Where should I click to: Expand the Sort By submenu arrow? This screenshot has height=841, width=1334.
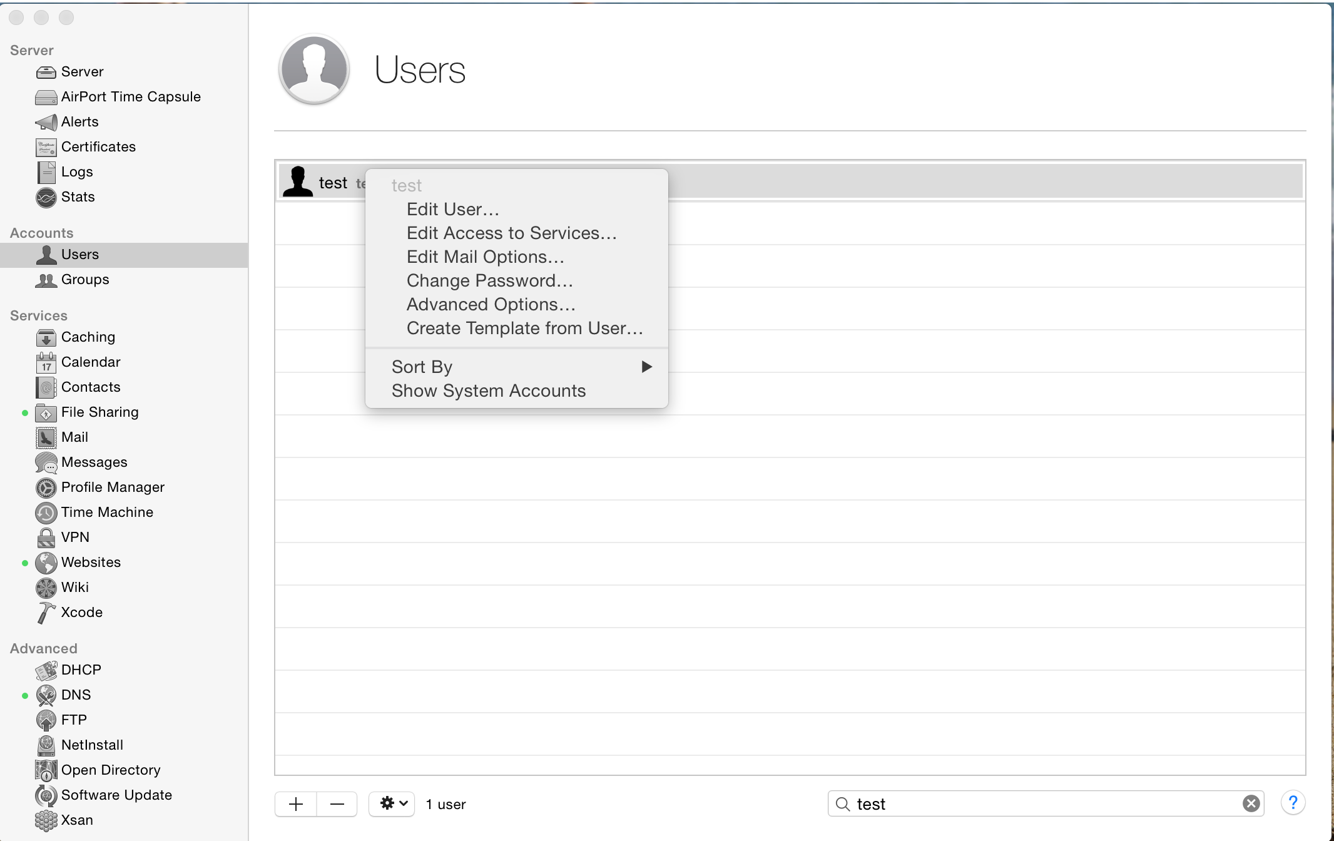(647, 367)
